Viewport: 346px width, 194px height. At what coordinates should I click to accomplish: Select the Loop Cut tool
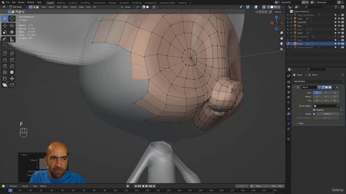coord(12,60)
